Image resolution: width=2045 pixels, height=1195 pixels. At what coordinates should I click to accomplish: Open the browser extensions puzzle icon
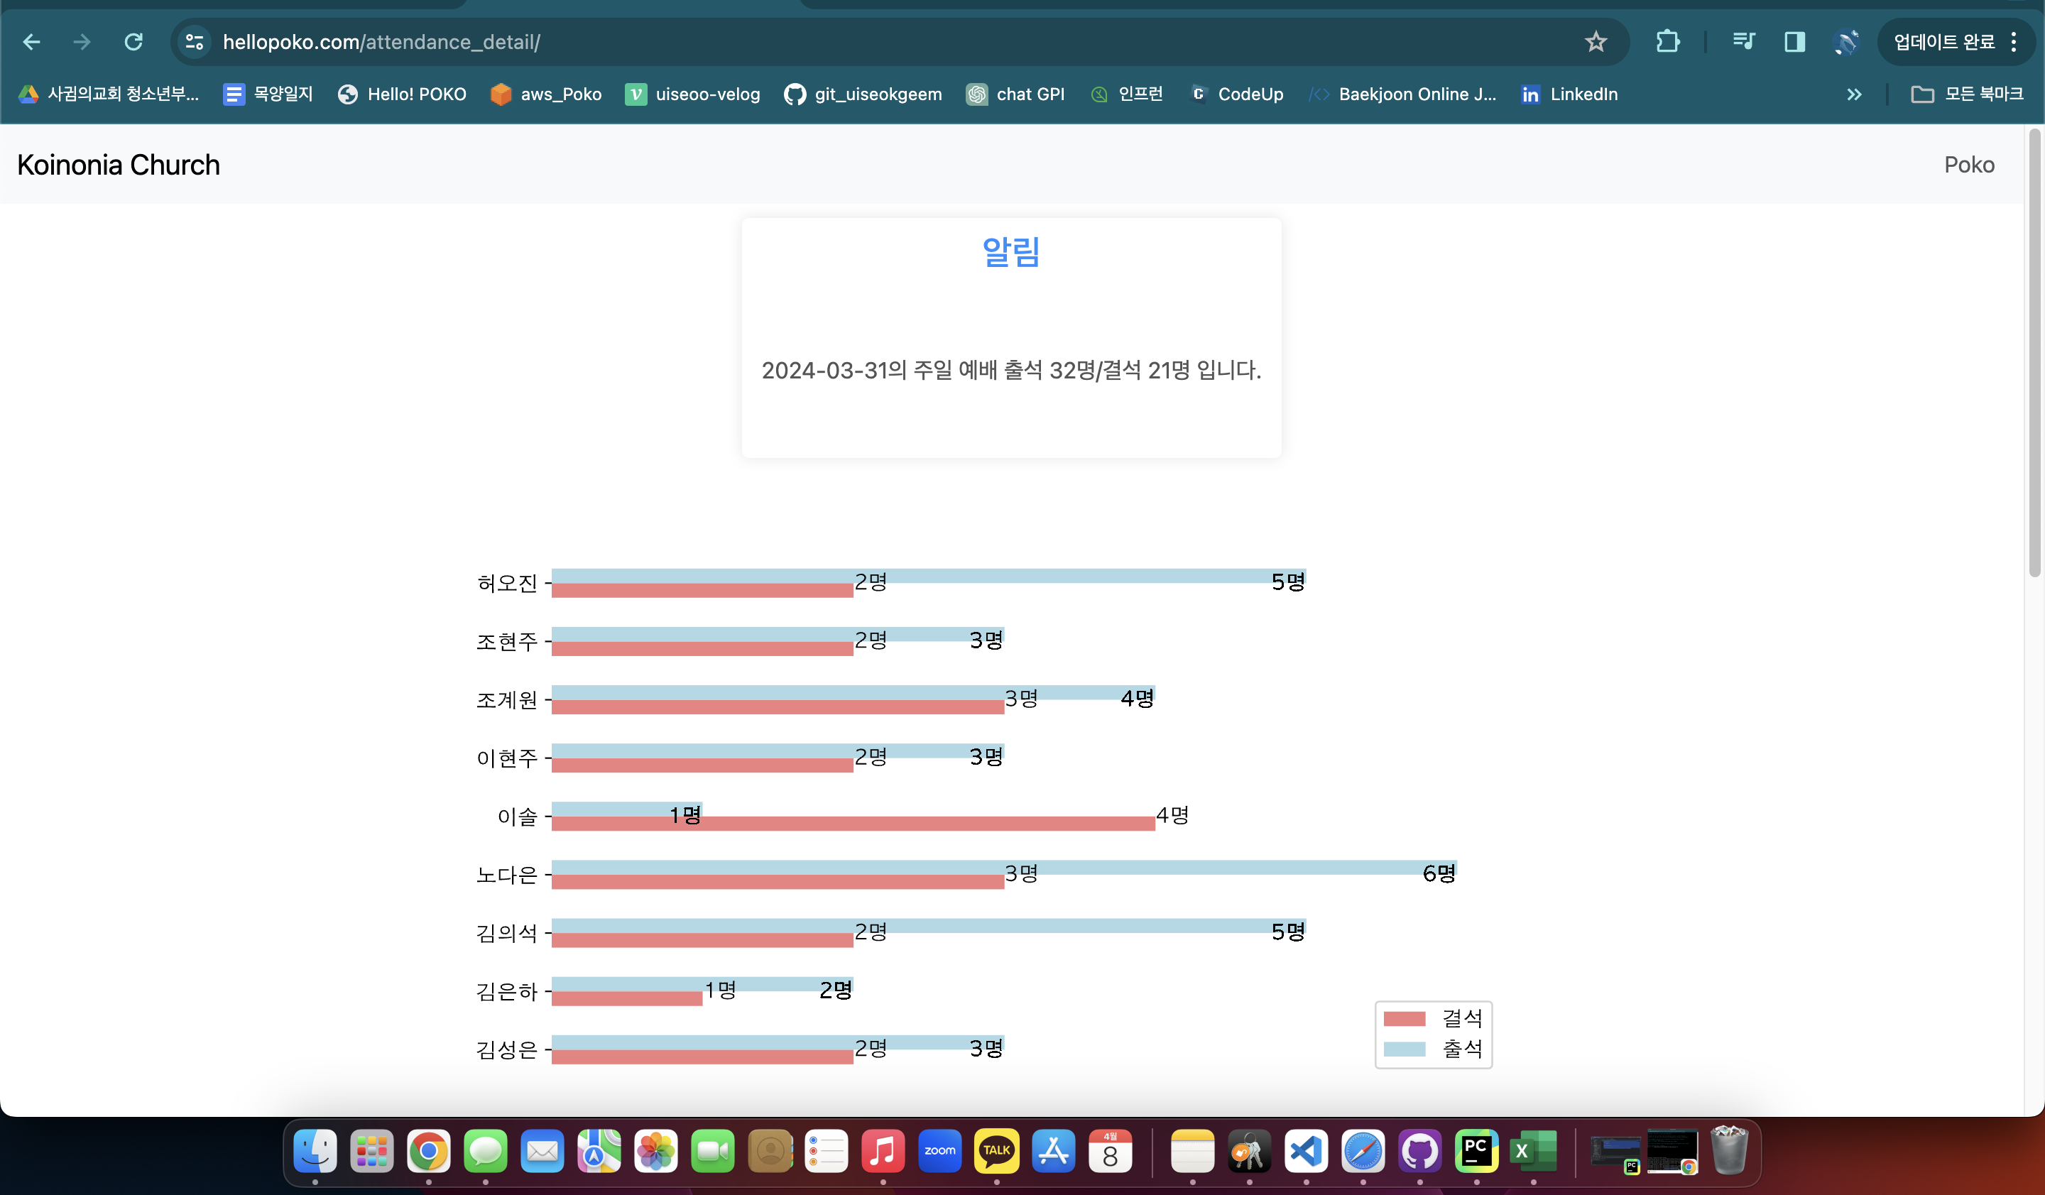pyautogui.click(x=1668, y=41)
